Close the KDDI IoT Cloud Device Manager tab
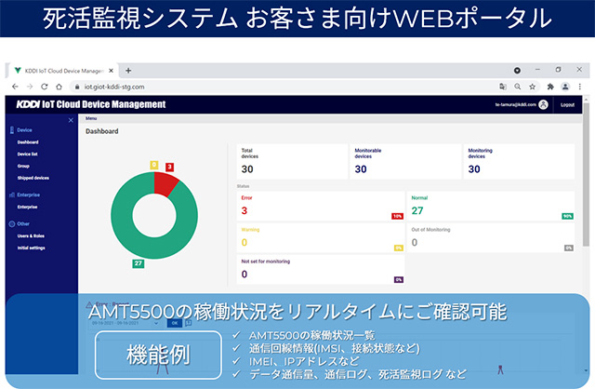This screenshot has height=389, width=595. [x=111, y=71]
